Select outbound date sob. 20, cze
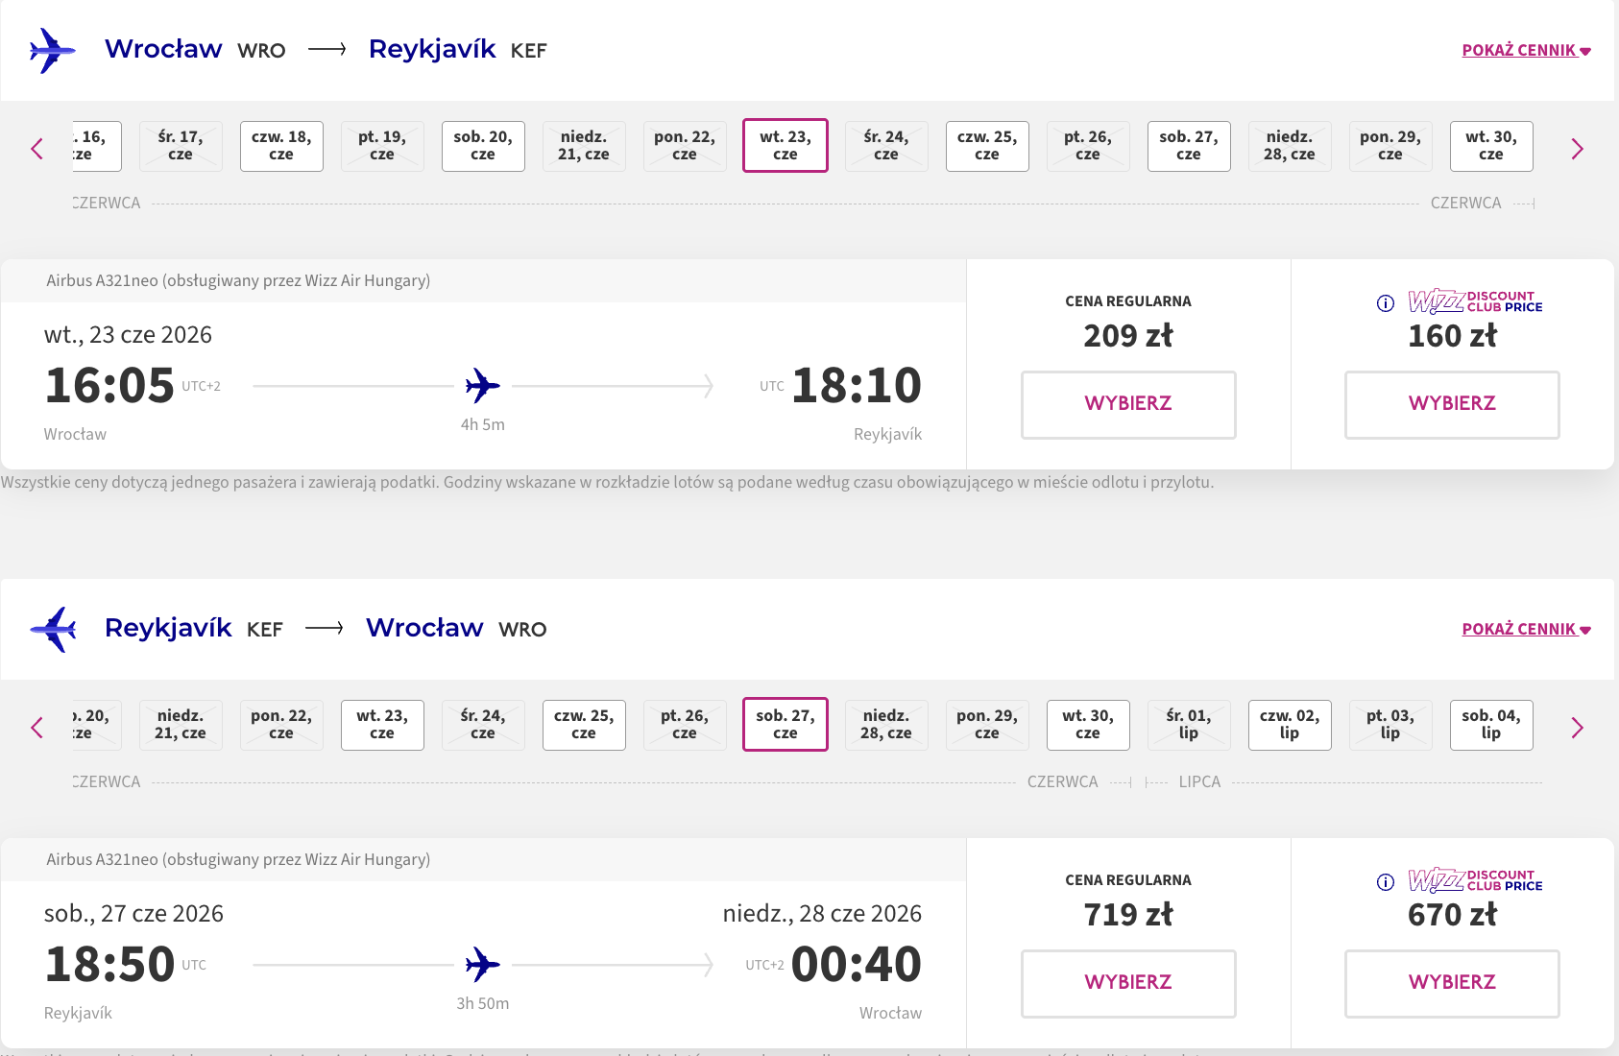The width and height of the screenshot is (1619, 1056). pos(483,146)
